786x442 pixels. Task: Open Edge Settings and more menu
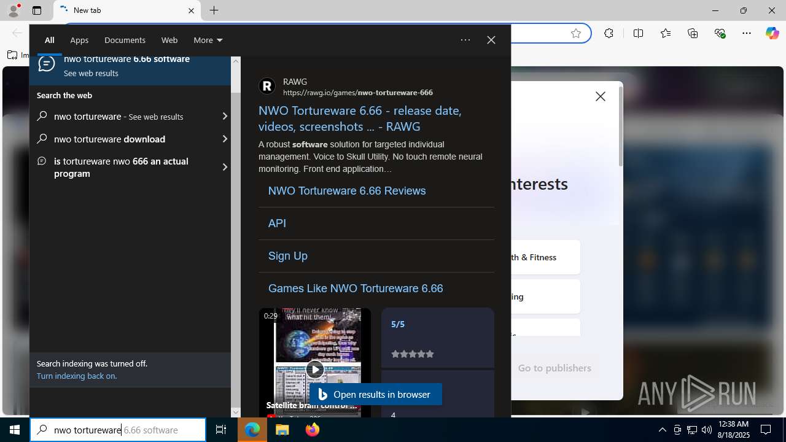pyautogui.click(x=747, y=33)
